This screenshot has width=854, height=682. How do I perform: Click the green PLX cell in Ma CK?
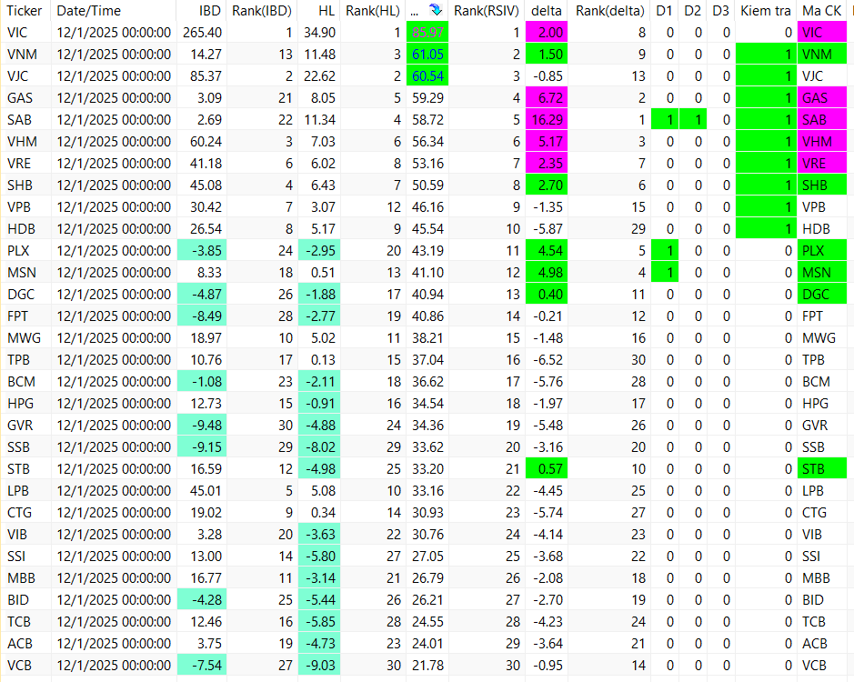pyautogui.click(x=822, y=251)
